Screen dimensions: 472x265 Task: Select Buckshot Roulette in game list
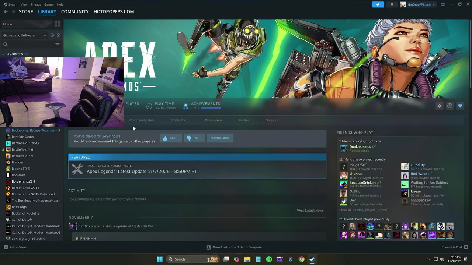pos(25,213)
